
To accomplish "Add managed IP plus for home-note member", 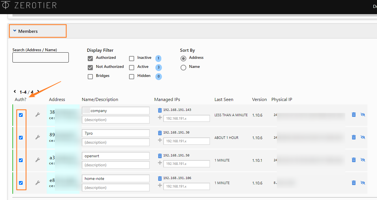I will [160, 186].
